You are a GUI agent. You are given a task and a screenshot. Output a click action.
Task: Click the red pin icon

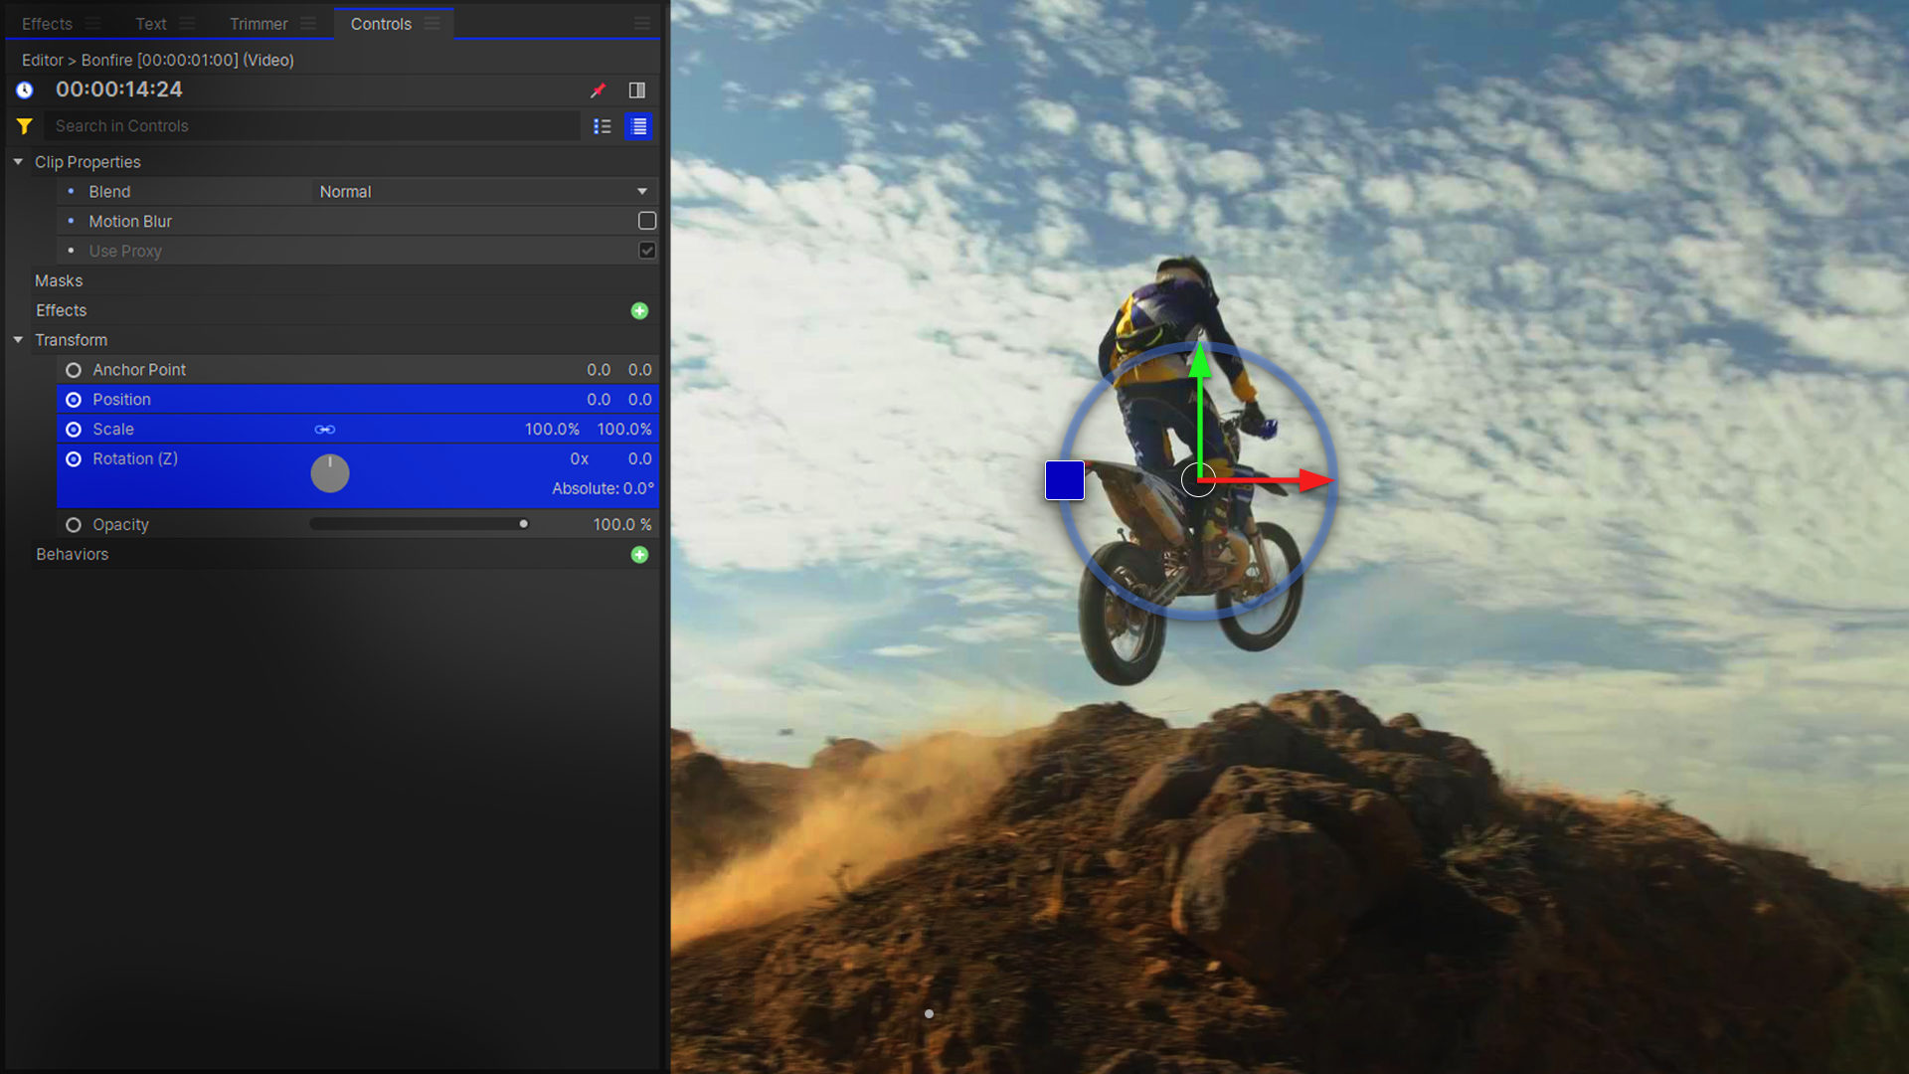(598, 90)
